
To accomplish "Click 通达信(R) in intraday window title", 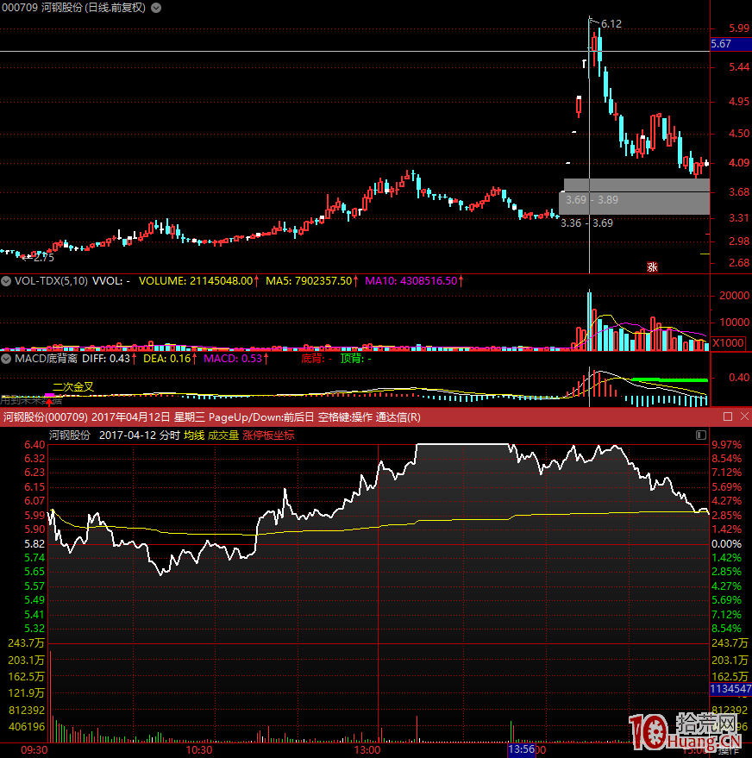I will 398,417.
